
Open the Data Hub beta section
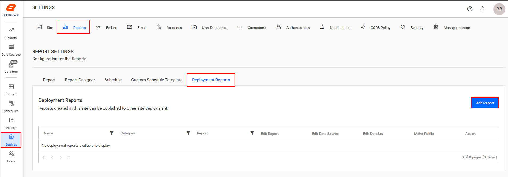click(11, 67)
